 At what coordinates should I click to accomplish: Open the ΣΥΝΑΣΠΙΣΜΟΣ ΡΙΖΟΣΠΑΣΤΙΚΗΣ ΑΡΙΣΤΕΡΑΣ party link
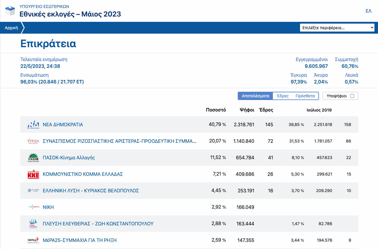tap(120, 141)
